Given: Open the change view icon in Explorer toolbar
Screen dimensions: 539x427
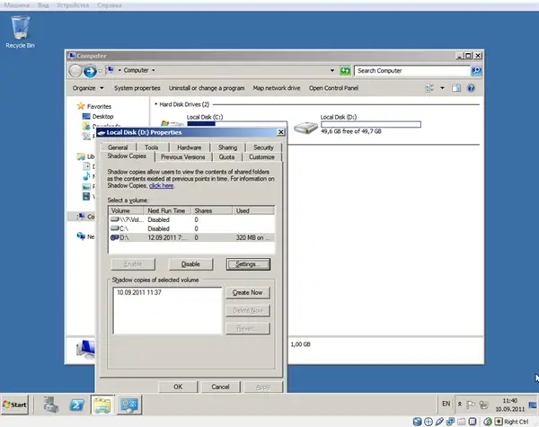Looking at the screenshot, I should [429, 88].
